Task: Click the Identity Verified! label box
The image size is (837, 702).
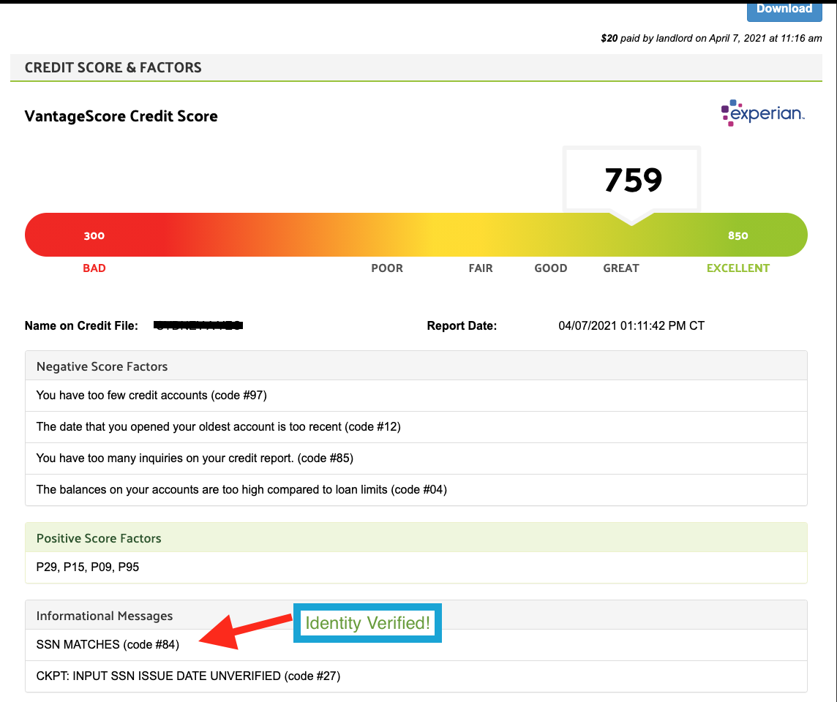Action: [x=367, y=623]
